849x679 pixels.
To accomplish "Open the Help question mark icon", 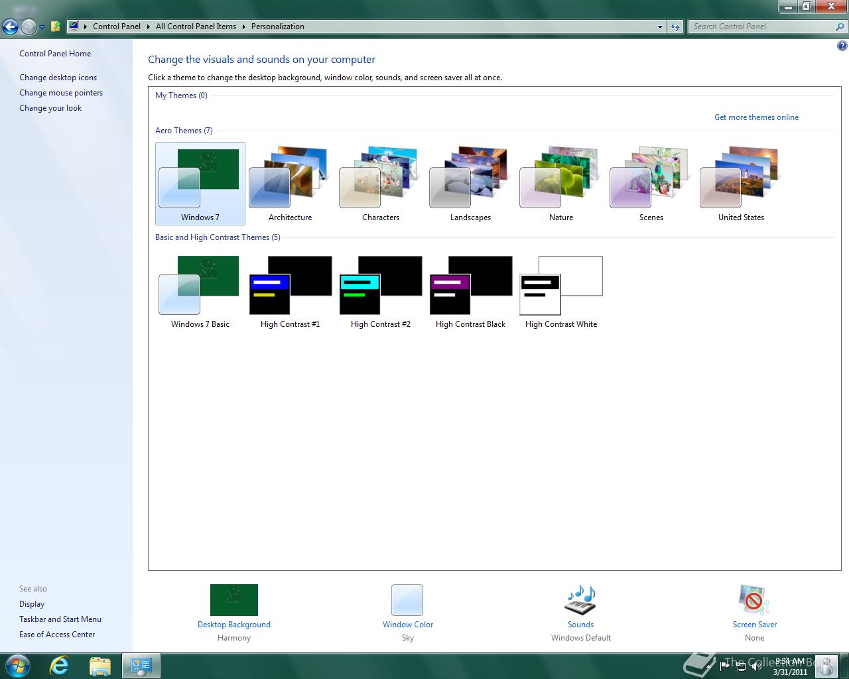I will tap(842, 46).
